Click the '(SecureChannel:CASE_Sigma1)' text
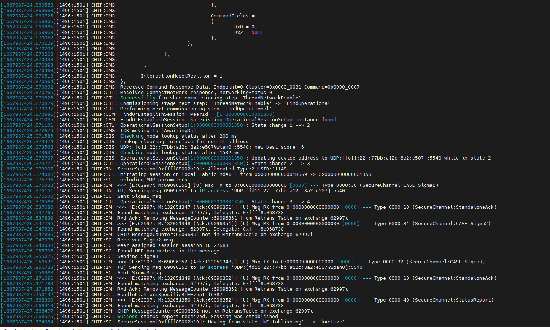 [x=399, y=185]
